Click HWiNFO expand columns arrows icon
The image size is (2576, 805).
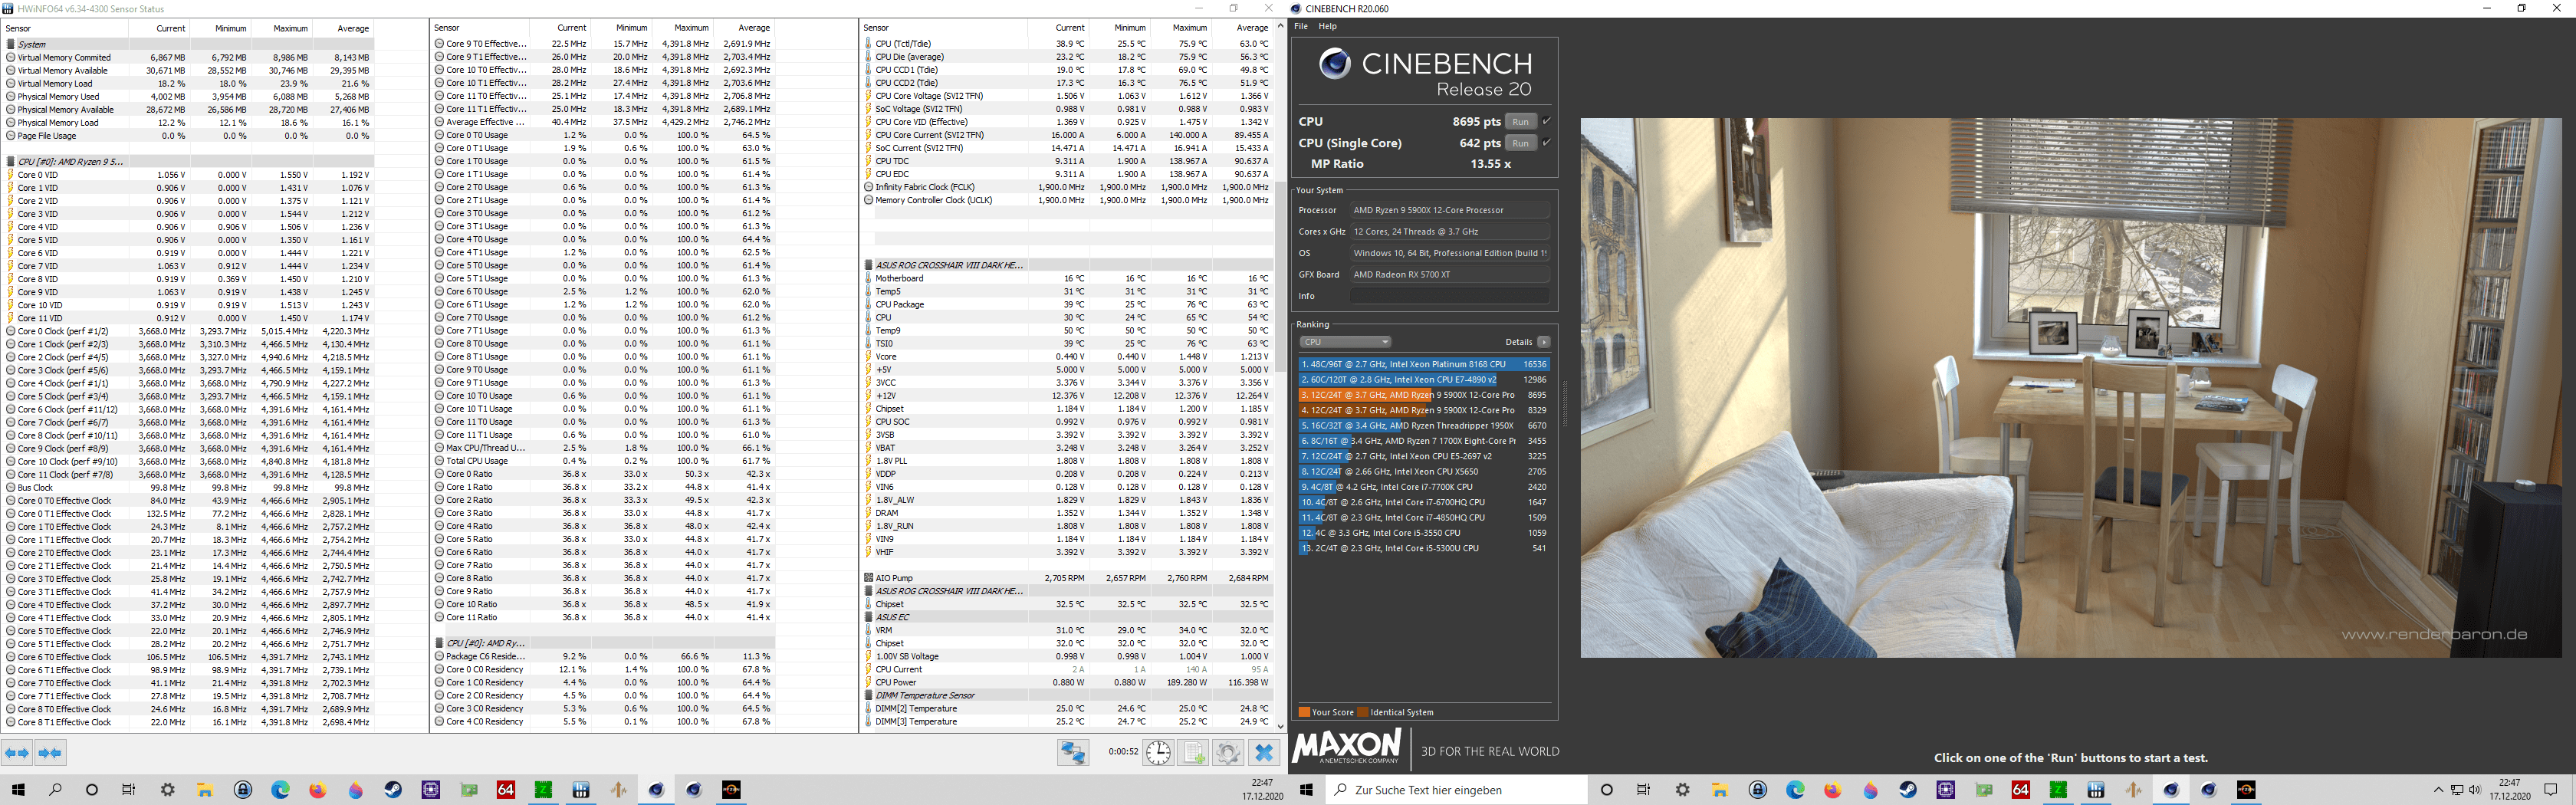[17, 753]
